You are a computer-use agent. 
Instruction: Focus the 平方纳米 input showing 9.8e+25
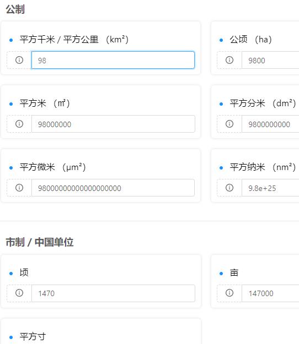click(x=270, y=188)
